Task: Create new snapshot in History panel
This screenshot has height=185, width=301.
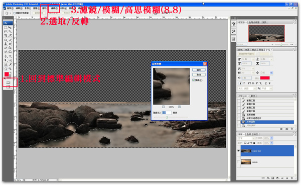Action: 287,129
